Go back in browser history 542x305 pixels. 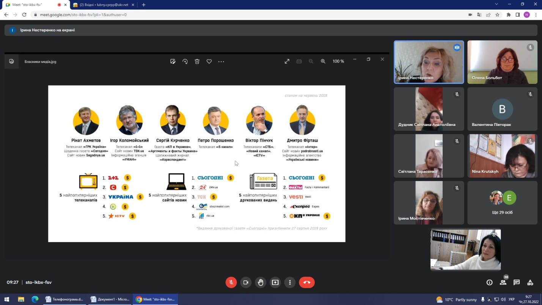(x=6, y=15)
